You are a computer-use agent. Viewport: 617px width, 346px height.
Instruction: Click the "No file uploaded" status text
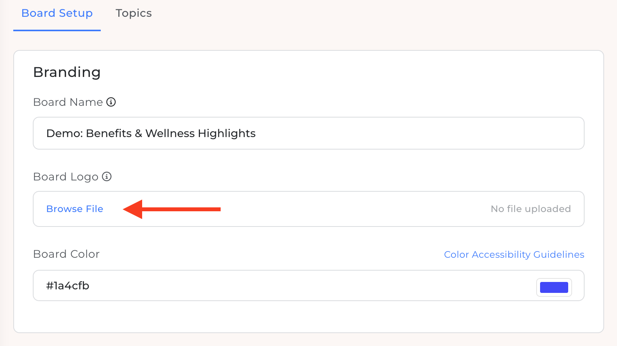(x=531, y=209)
